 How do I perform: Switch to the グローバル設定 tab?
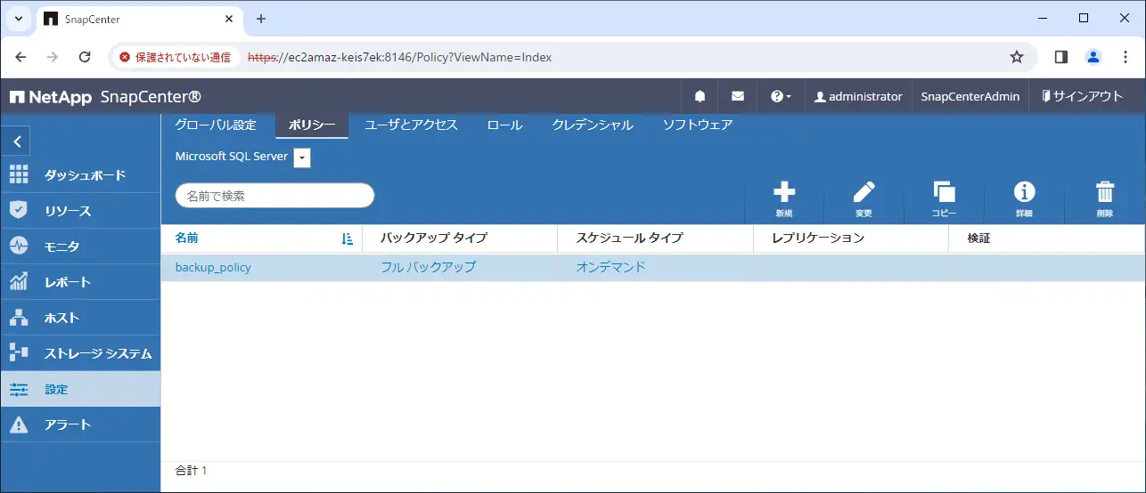point(216,125)
